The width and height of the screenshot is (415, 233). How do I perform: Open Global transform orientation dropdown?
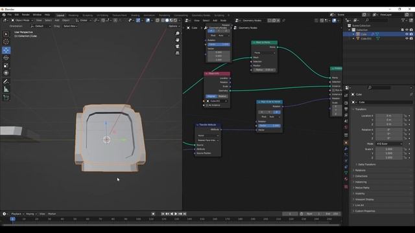point(83,20)
